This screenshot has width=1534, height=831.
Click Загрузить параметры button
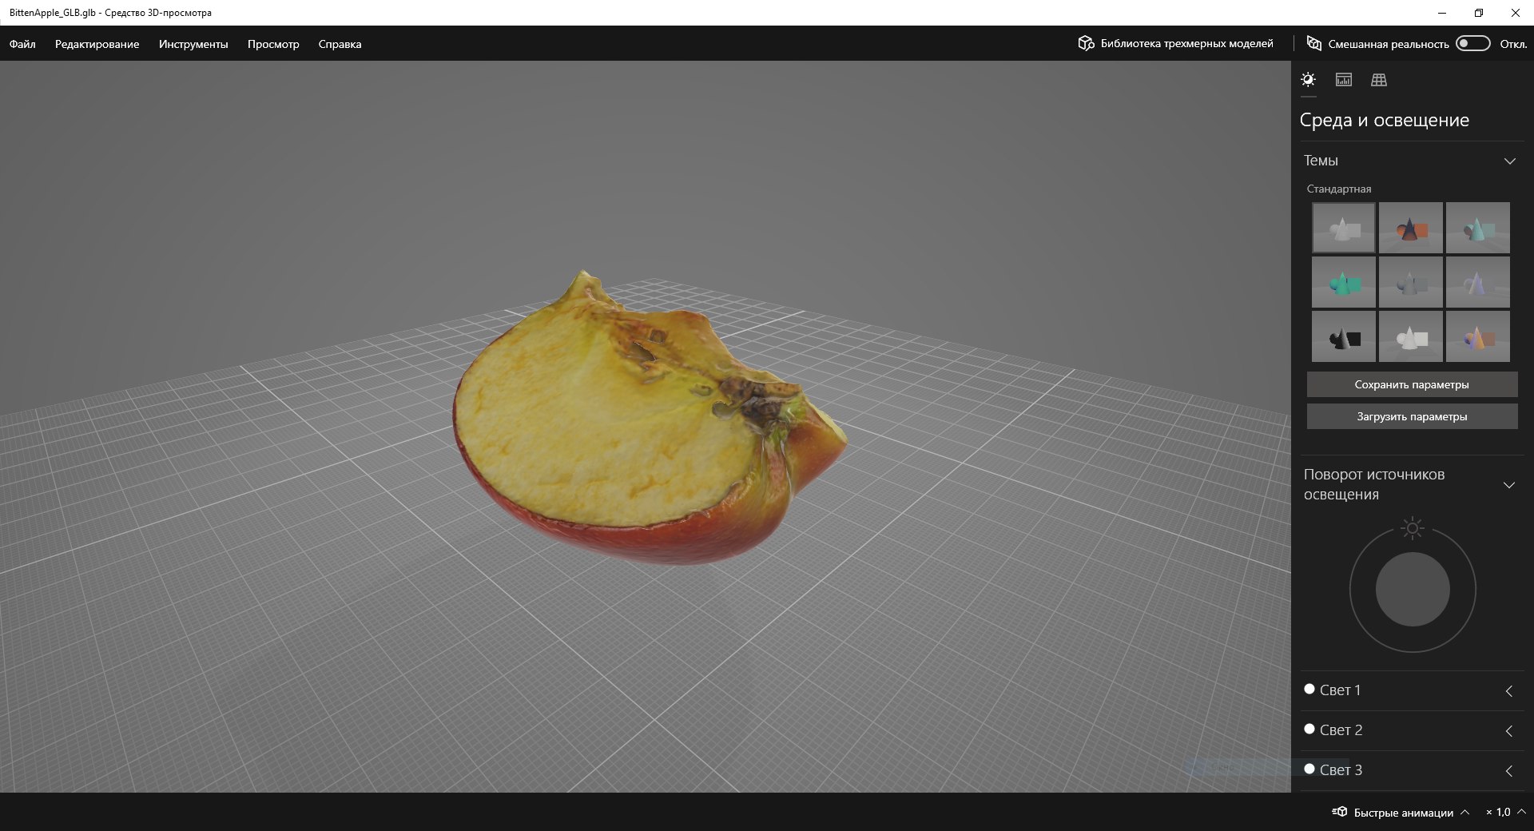click(x=1412, y=416)
